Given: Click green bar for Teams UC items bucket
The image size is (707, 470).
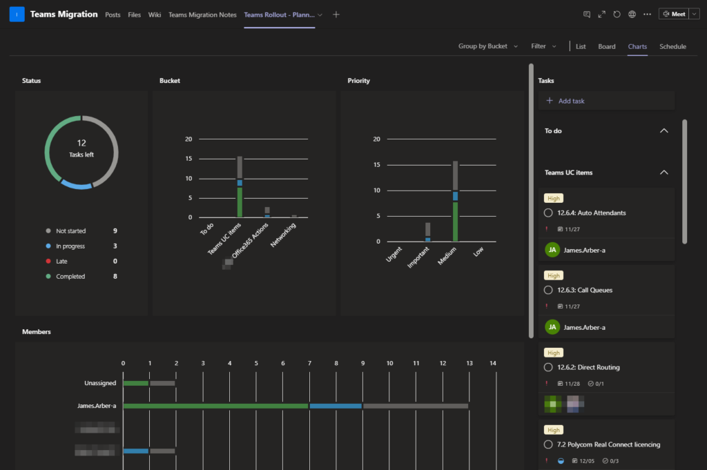Looking at the screenshot, I should 240,202.
